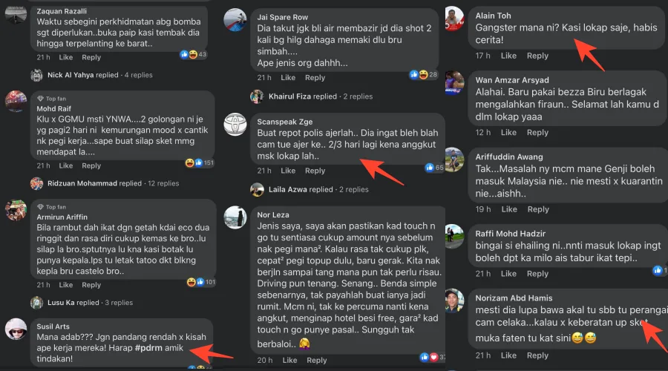Screen dimensions: 668x371
Task: Click Alain Toh's profile picture
Action: click(454, 19)
